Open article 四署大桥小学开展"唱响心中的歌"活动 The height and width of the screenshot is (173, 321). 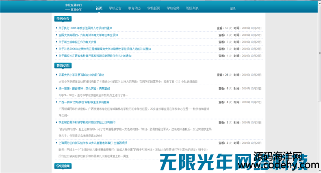(81, 75)
